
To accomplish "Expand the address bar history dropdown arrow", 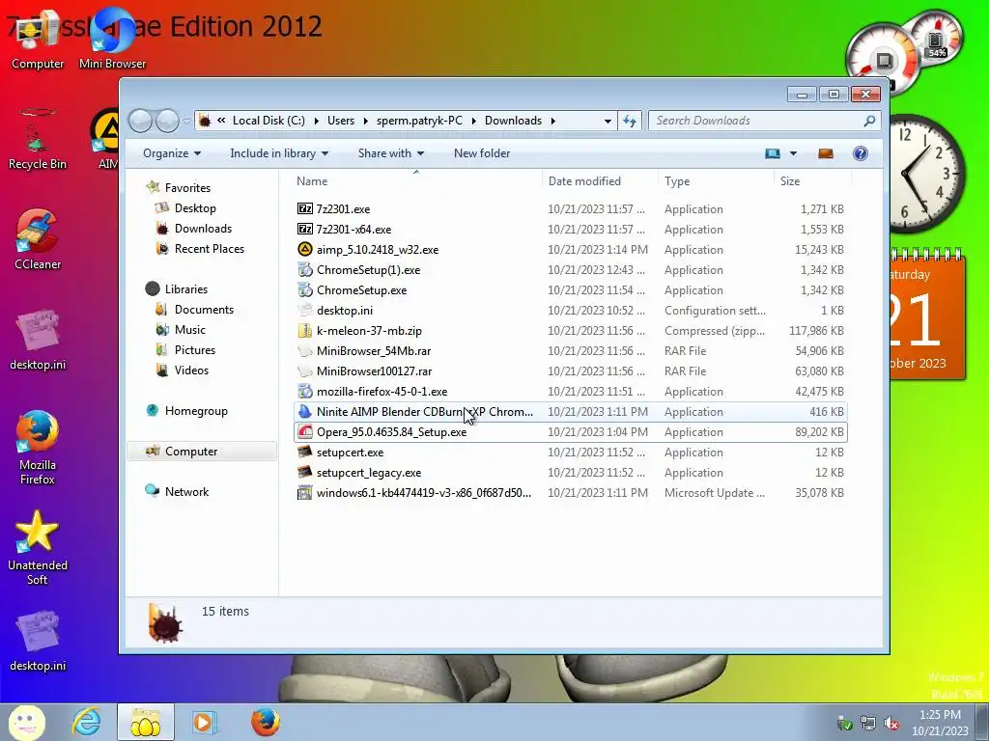I will coord(608,121).
